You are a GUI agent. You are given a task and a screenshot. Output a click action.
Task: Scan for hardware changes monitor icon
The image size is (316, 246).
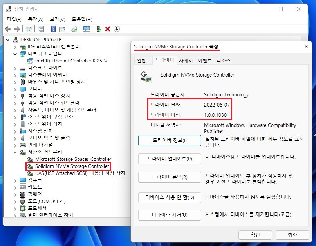[x=87, y=29]
